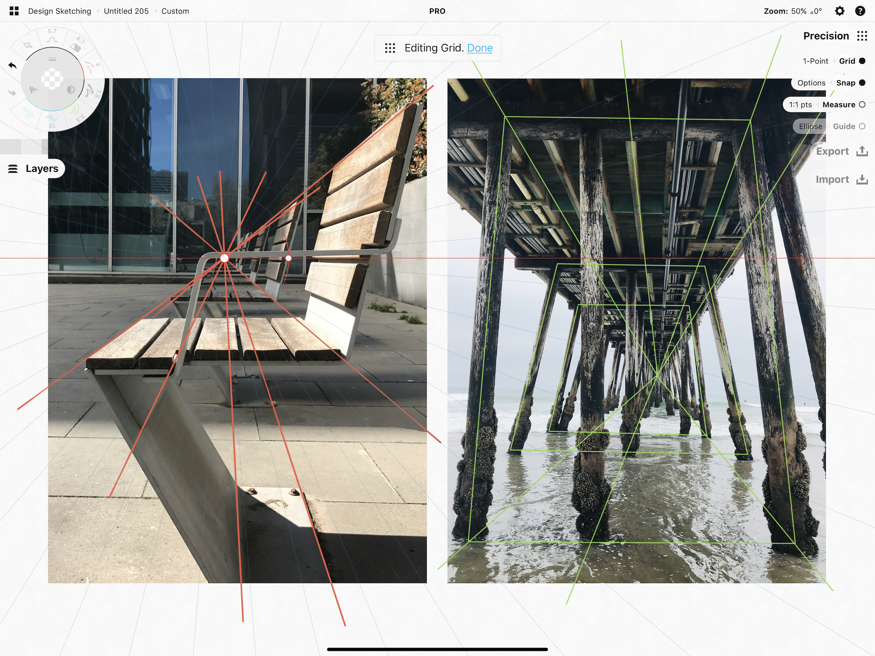Tap the redo arrow
The image size is (875, 656).
click(x=13, y=93)
